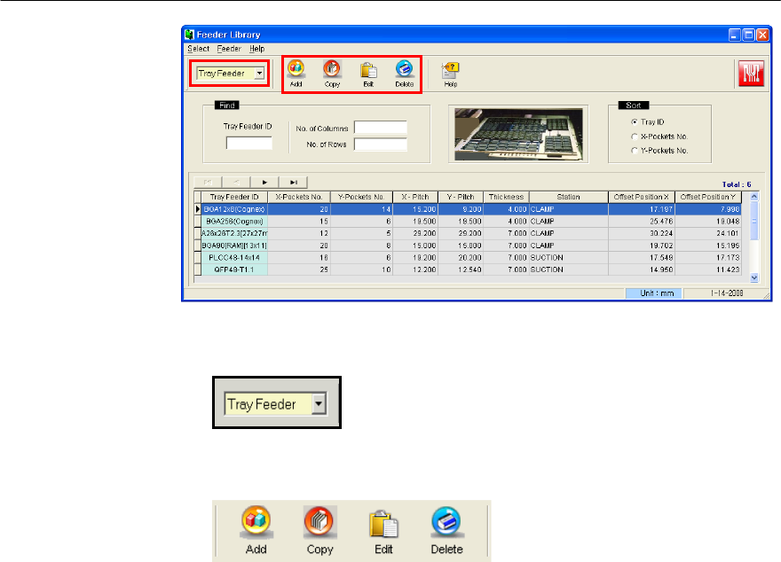The width and height of the screenshot is (781, 562).
Task: Click the dropdown arrow in the enlarged Tray Feeder box
Action: coord(319,403)
